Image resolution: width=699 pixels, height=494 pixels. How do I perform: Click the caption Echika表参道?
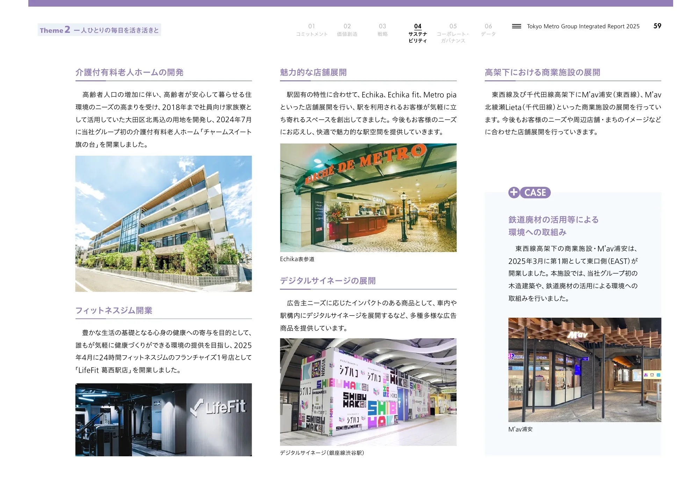297,259
